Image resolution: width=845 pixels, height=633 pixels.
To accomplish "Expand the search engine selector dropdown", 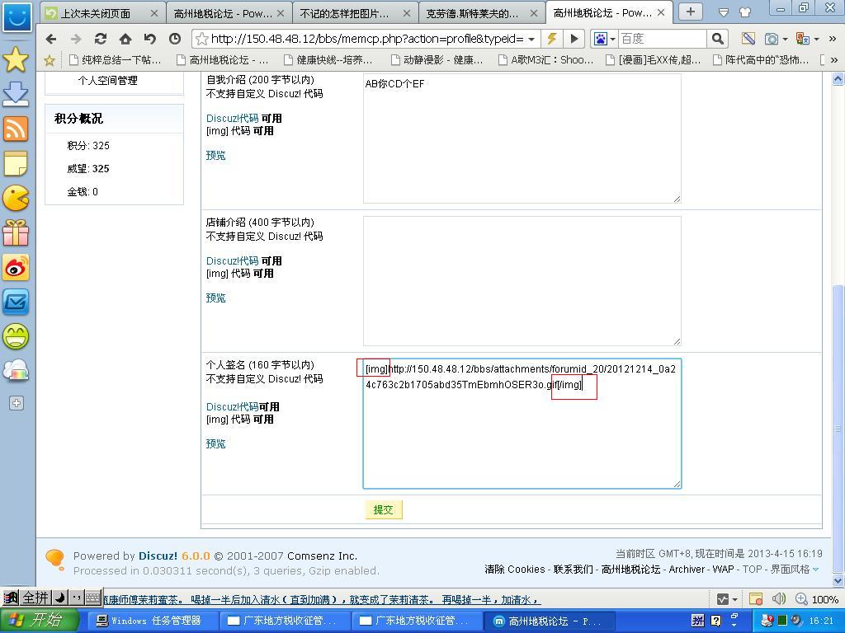I will 612,39.
